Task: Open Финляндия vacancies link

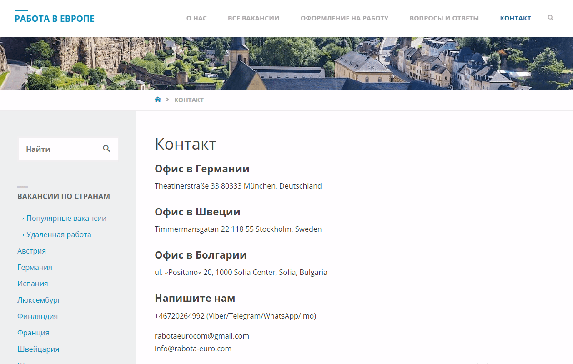Action: tap(37, 316)
